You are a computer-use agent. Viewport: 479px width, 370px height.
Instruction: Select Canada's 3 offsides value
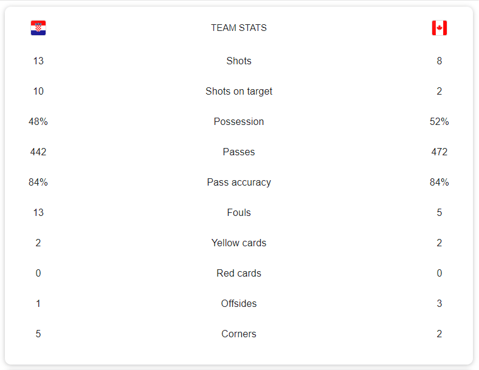439,303
